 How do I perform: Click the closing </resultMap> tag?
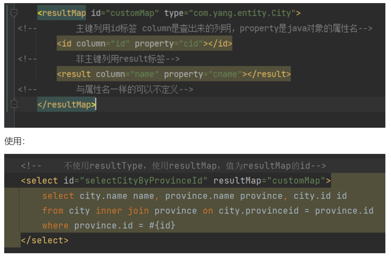coord(66,105)
